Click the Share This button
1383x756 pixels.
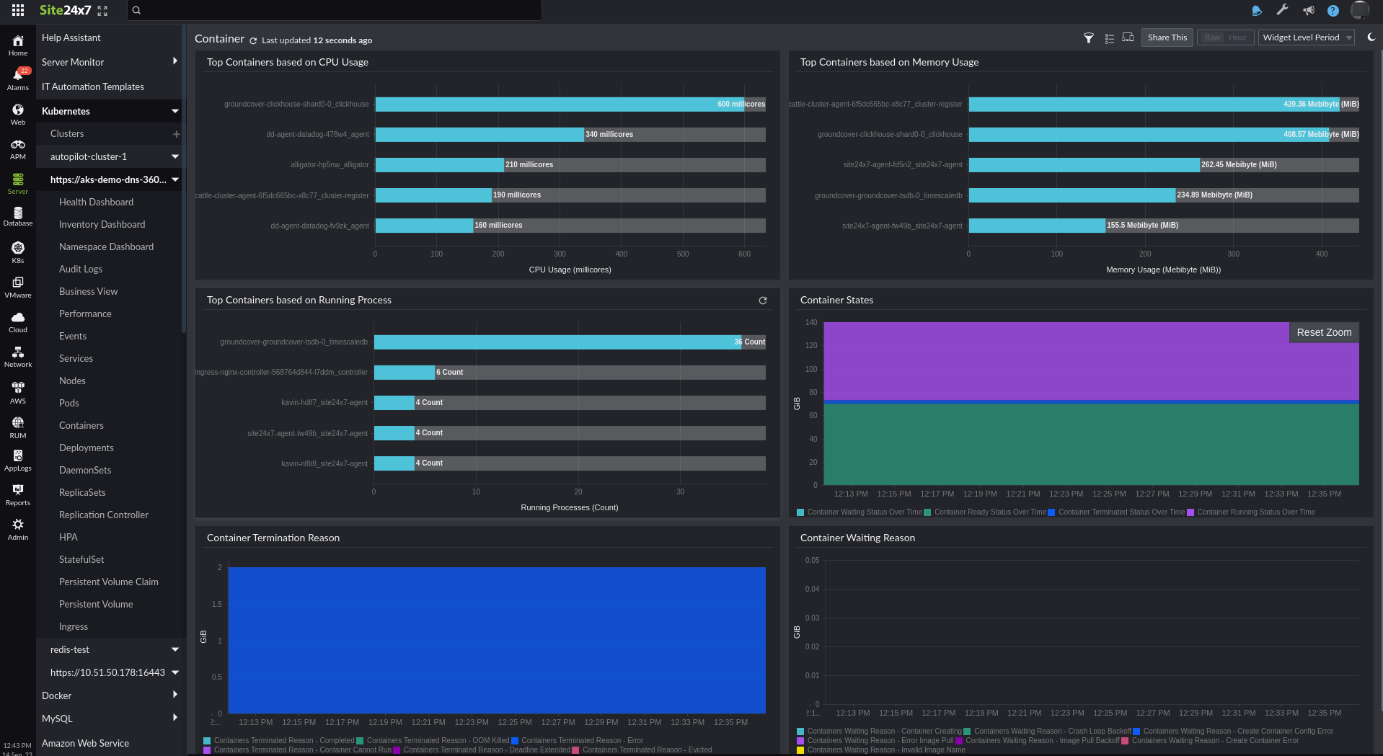(x=1167, y=38)
